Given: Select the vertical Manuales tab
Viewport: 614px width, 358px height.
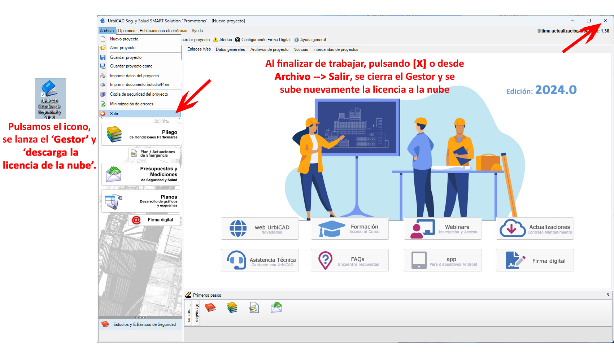Looking at the screenshot, I should pyautogui.click(x=197, y=313).
